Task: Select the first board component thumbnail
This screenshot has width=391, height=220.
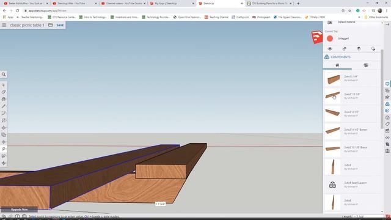Action: pos(332,79)
